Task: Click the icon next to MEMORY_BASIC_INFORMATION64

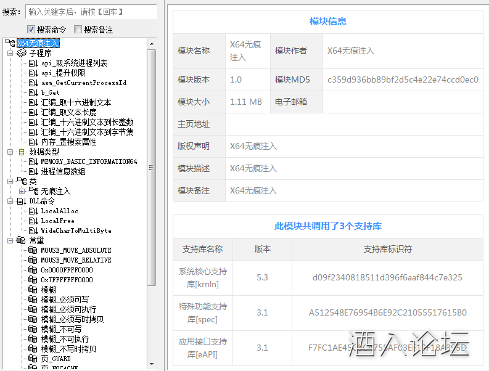Action: click(x=33, y=161)
